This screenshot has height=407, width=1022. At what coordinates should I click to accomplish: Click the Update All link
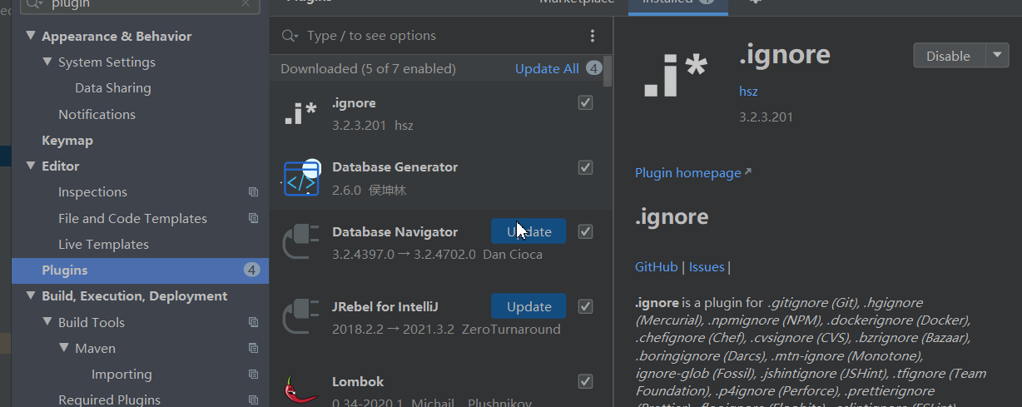click(x=547, y=69)
